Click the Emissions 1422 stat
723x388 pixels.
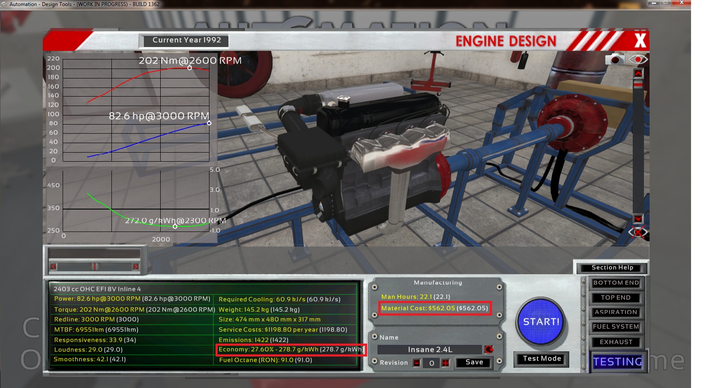coord(254,340)
